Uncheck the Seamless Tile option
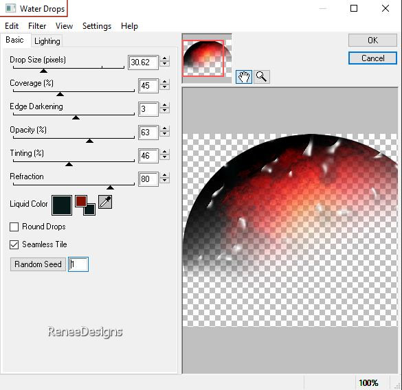The width and height of the screenshot is (402, 390). (x=14, y=244)
